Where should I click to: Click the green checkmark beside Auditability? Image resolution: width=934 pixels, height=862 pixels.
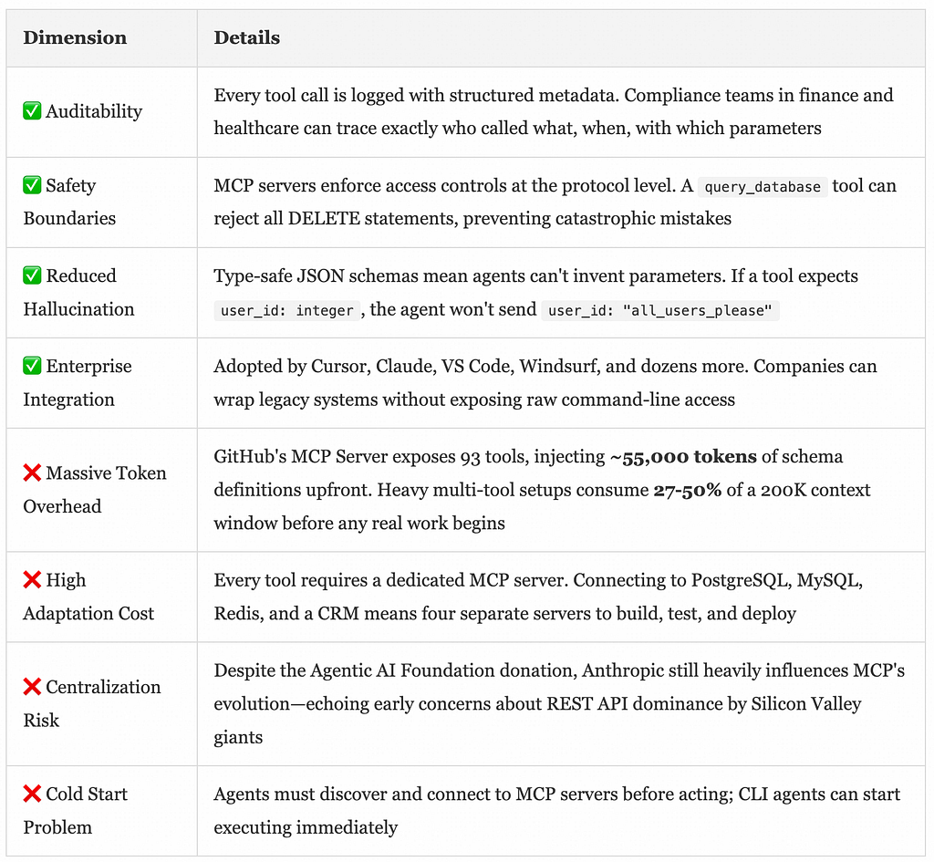click(x=32, y=110)
